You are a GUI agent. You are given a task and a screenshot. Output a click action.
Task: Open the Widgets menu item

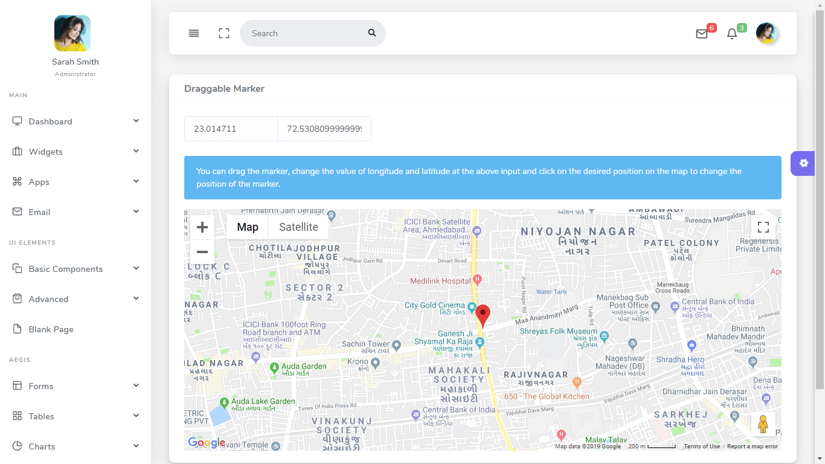point(75,152)
